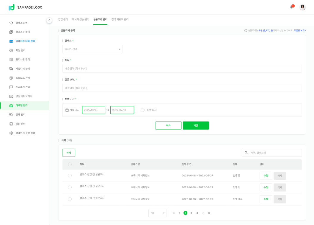This screenshot has height=225, width=314.
Task: Click the 제목 text input field
Action: 182,69
